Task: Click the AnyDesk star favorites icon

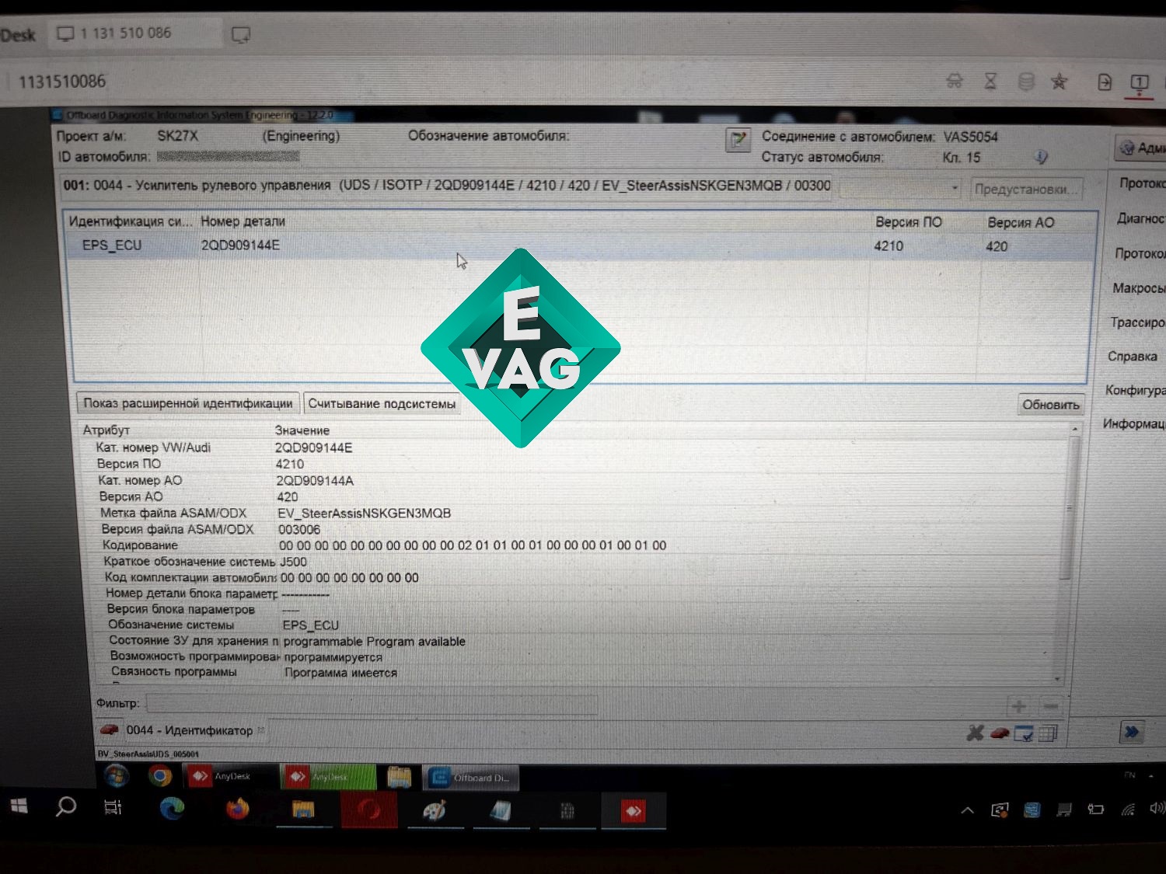Action: (1059, 81)
